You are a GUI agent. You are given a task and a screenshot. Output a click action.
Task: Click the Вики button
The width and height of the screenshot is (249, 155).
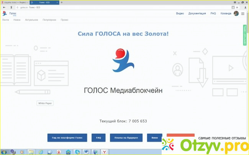(154, 137)
